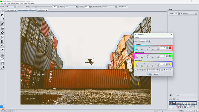Viewport: 199px width, 112px height.
Task: Enable the Show Original checkbox
Action: pyautogui.click(x=136, y=70)
